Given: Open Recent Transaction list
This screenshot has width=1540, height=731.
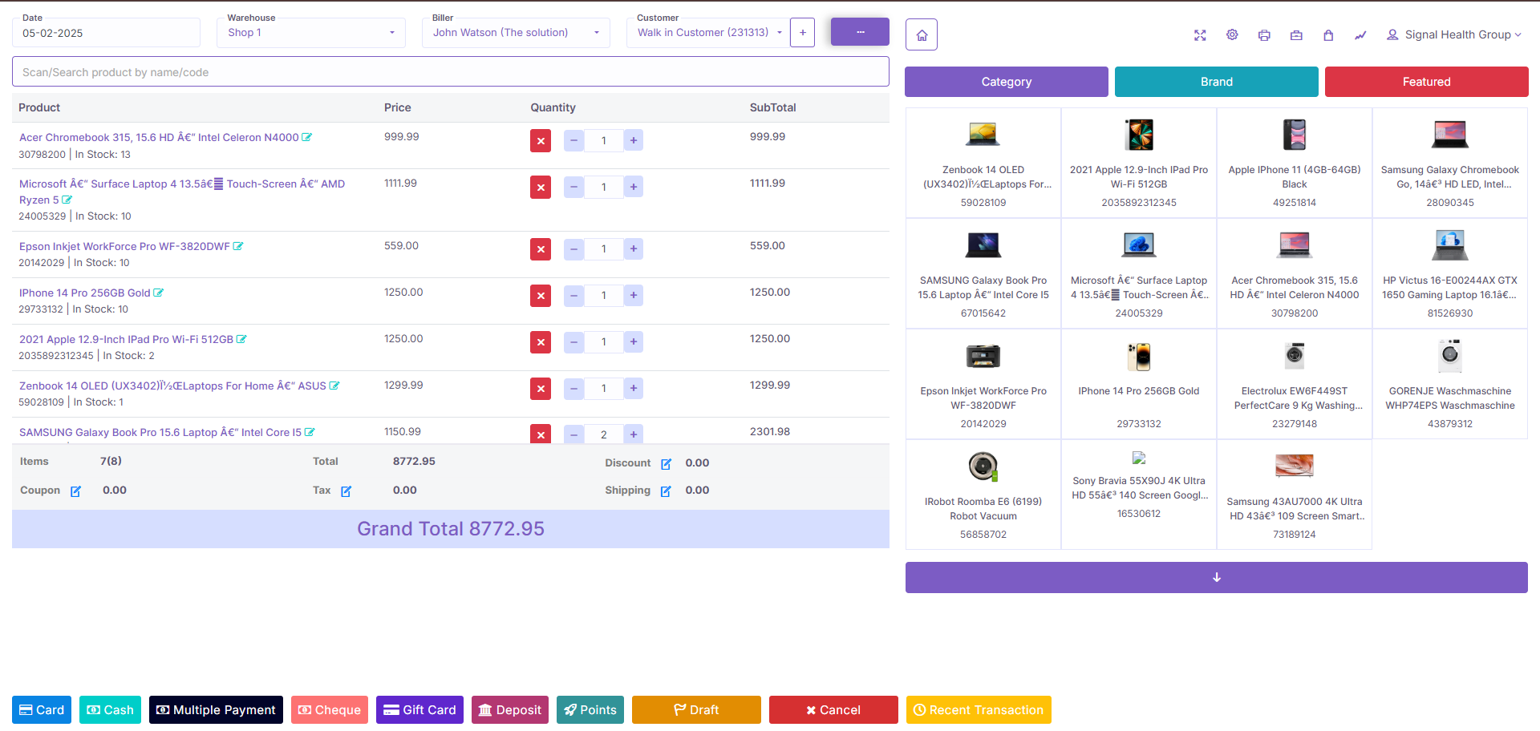Looking at the screenshot, I should point(979,710).
